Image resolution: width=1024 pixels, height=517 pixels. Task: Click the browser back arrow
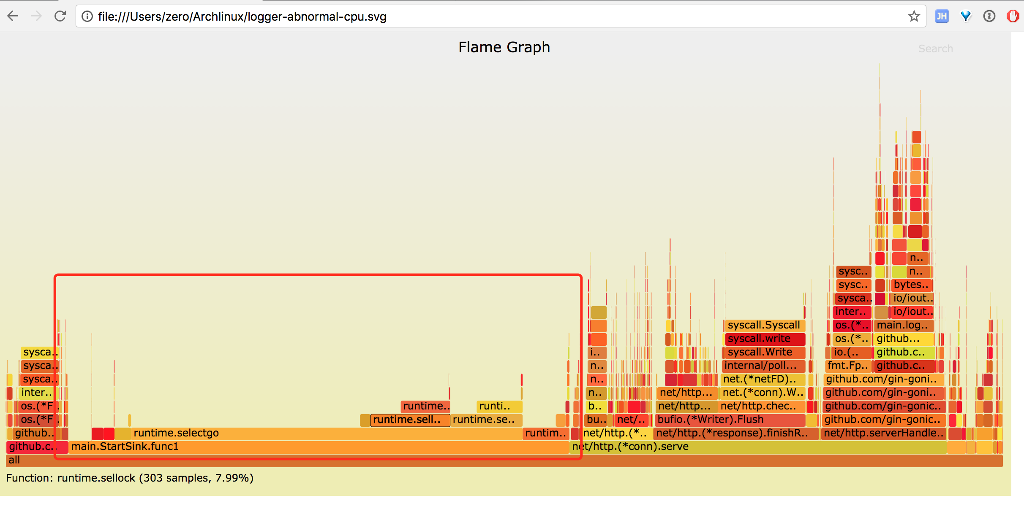[13, 16]
